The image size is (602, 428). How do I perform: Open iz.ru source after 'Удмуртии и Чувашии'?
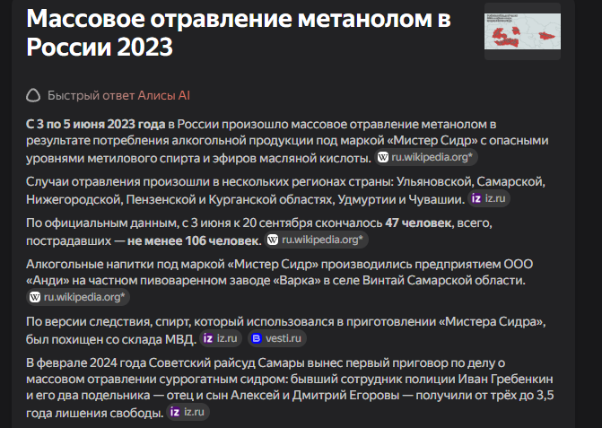(489, 199)
